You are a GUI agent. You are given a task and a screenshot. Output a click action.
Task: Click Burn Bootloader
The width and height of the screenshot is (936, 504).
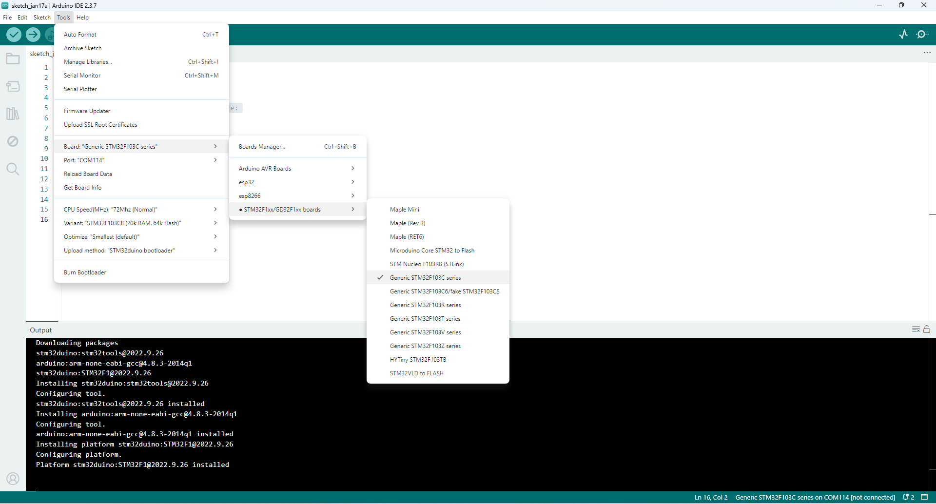85,272
